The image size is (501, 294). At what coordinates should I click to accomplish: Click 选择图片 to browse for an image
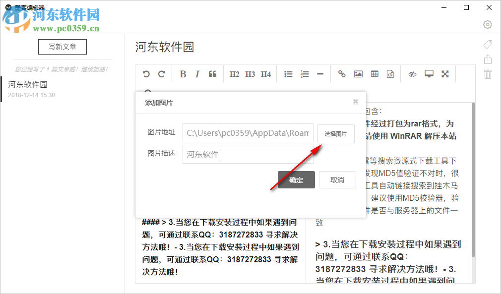coord(336,133)
